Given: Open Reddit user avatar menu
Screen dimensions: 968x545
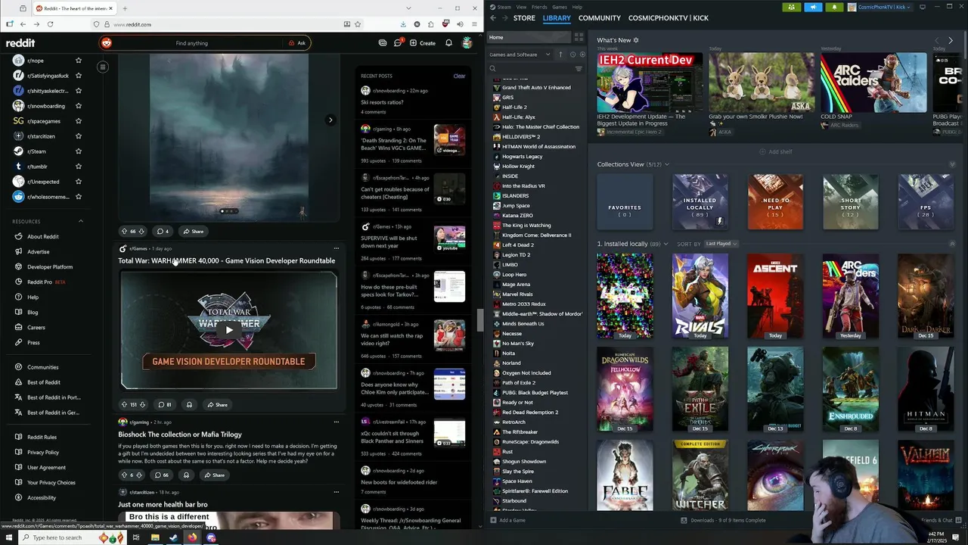Looking at the screenshot, I should 467,43.
